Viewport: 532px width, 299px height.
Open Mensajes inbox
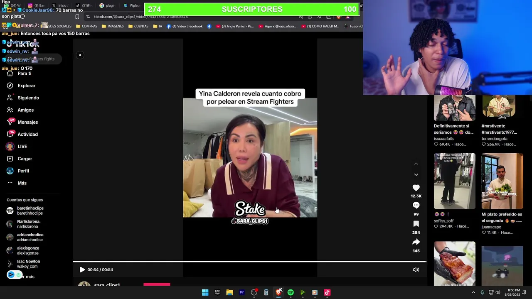point(22,122)
